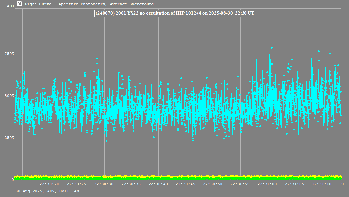
Task: Select the 22:30:50 time tick label
Action: [x=213, y=184]
